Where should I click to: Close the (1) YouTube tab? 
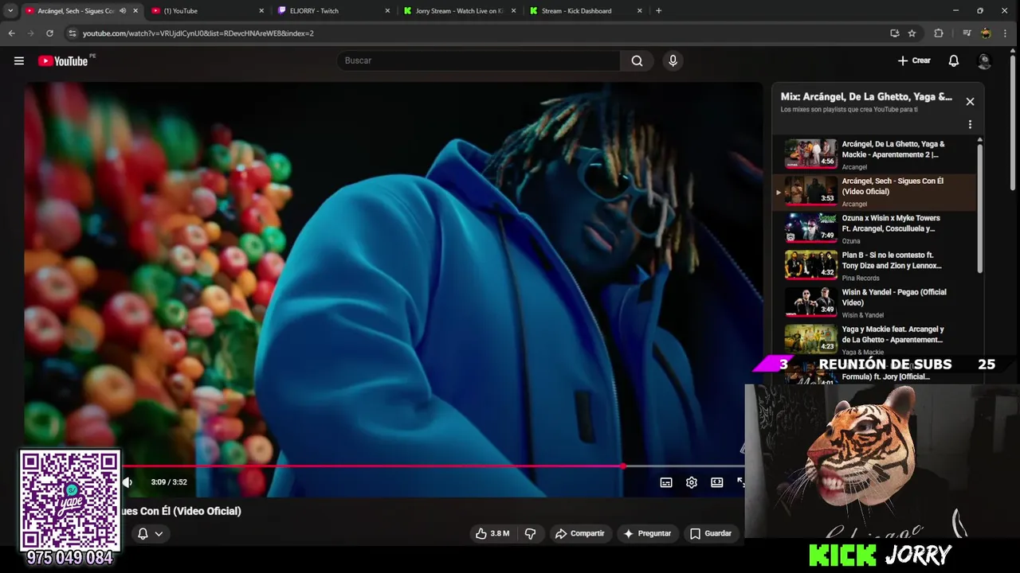coord(261,11)
